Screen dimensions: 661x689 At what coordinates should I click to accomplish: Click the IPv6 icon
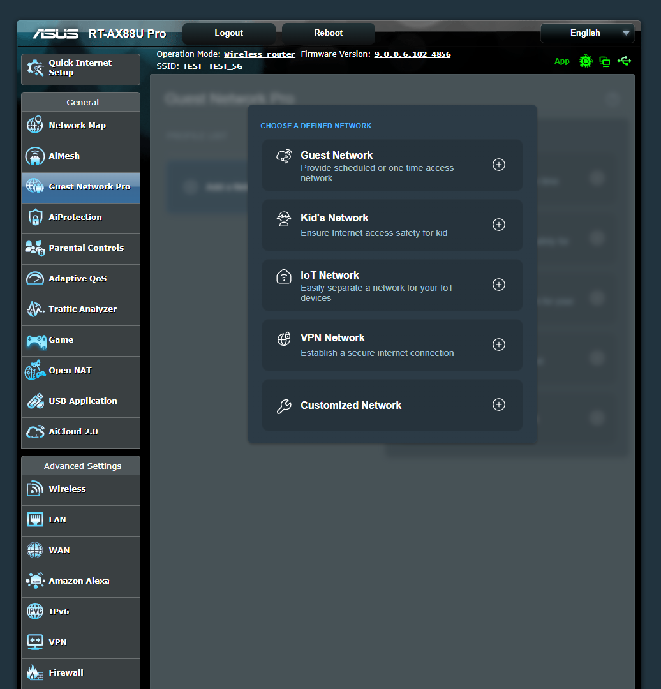[35, 611]
